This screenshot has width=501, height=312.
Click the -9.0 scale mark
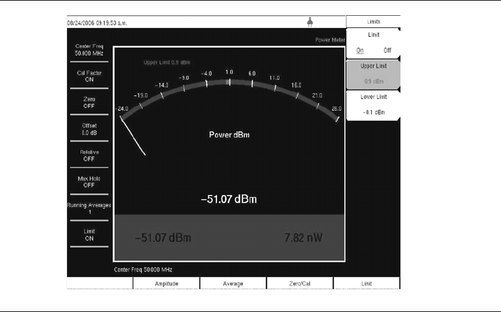183,78
